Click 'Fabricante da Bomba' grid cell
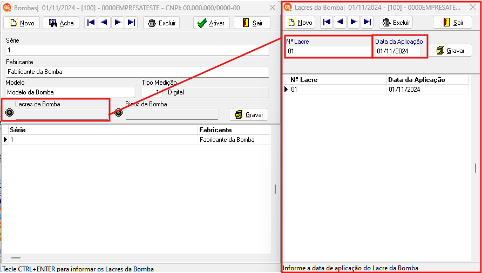The image size is (482, 273). tap(235, 140)
